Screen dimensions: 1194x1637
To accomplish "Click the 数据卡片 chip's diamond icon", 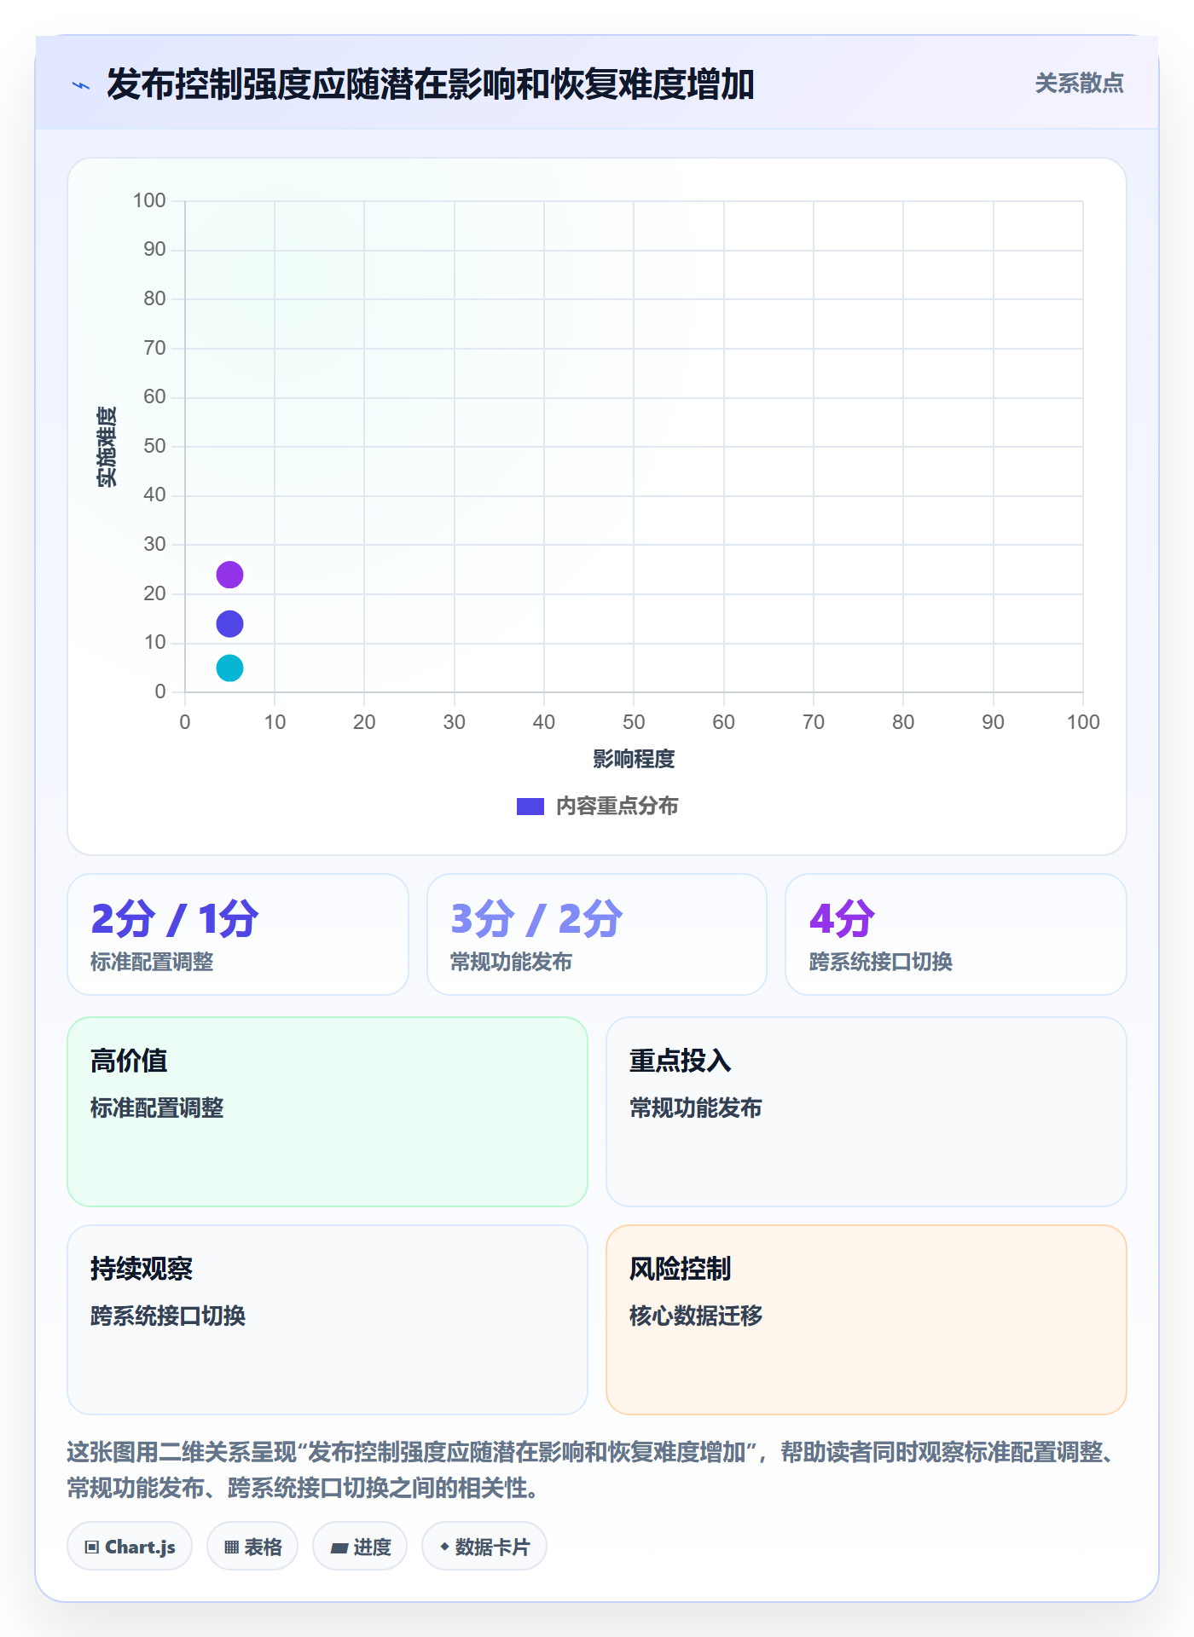I will (444, 1547).
